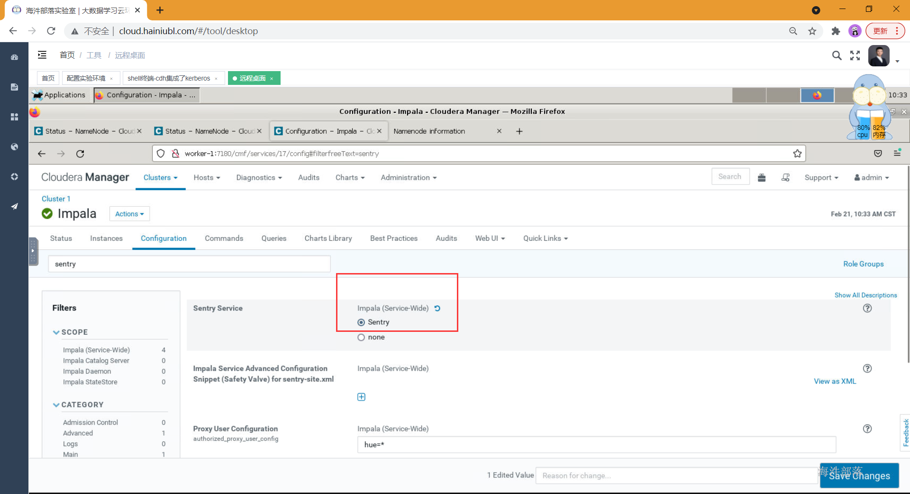
Task: Click the header search magnifier icon
Action: pos(837,55)
